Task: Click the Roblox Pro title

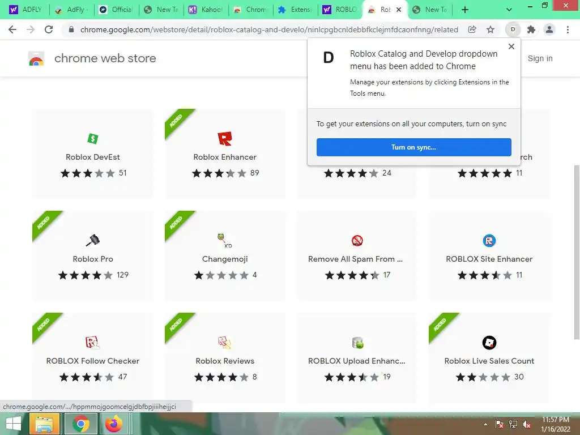Action: click(92, 259)
